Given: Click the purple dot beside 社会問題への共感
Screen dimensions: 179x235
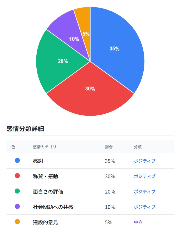Looking at the screenshot, I should click(17, 207).
